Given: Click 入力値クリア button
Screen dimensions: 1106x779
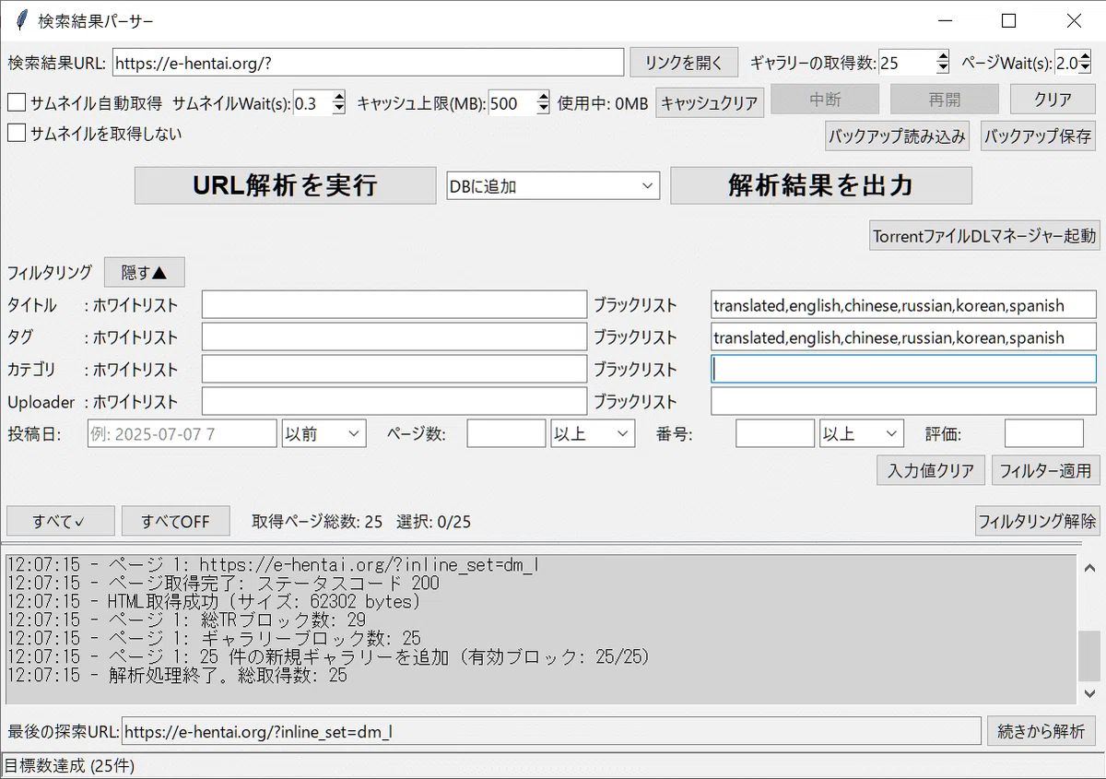Looking at the screenshot, I should [931, 470].
